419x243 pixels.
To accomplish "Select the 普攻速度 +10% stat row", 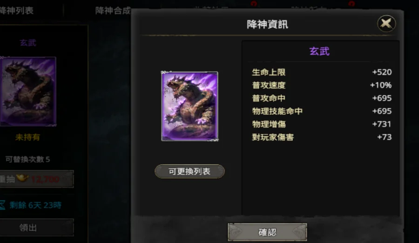I will 322,85.
